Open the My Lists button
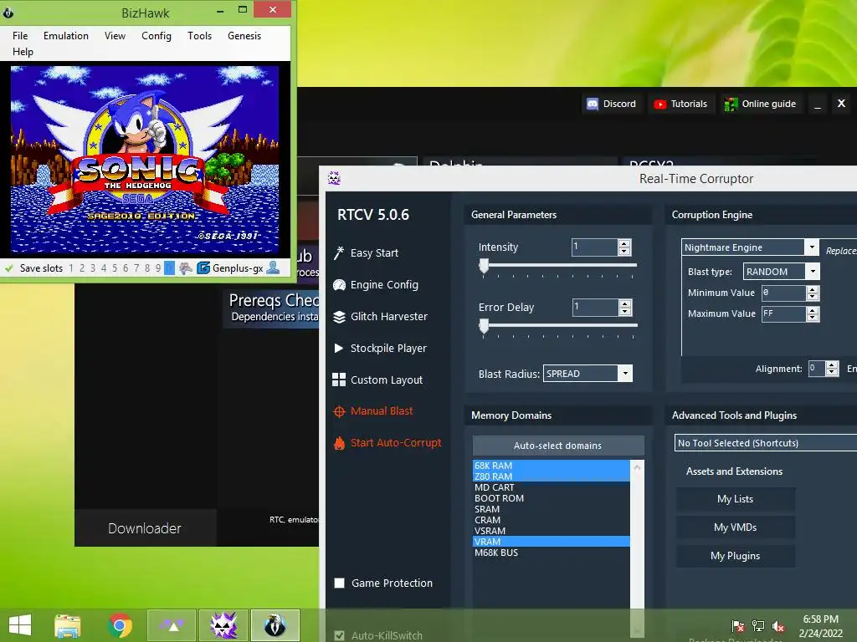Screen dimensions: 857x642 [735, 499]
